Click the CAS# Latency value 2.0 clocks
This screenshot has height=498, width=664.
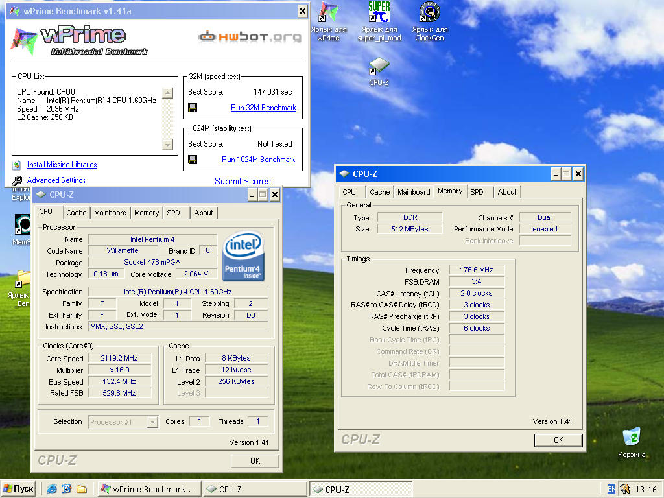coord(477,293)
